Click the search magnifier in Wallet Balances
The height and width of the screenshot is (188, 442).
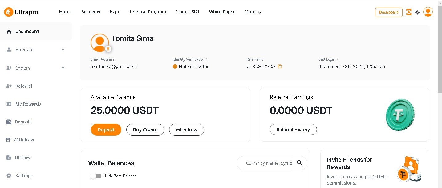tap(300, 163)
